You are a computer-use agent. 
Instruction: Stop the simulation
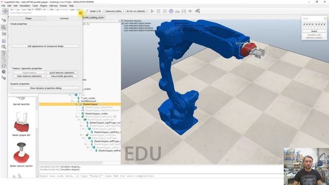(164, 11)
